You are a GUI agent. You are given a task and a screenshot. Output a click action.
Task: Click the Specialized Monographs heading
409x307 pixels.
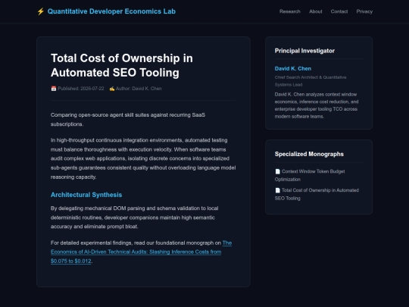pos(309,154)
